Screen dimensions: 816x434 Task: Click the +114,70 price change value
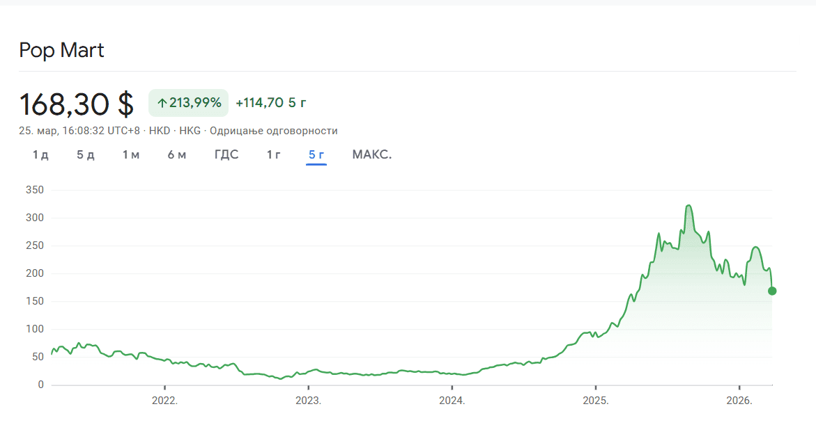[259, 103]
